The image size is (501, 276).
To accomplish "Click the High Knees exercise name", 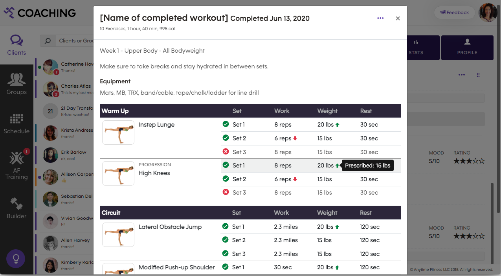I will tap(154, 173).
